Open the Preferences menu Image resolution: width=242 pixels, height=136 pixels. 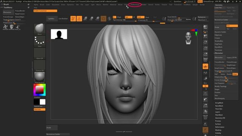point(135,5)
